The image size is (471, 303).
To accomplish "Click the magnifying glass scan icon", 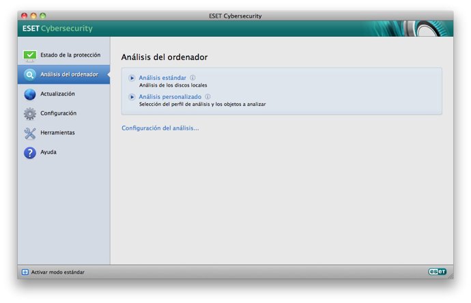I will pos(30,74).
